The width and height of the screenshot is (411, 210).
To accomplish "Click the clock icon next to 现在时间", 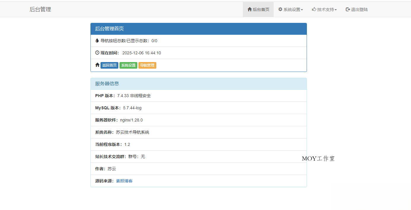I will coord(97,53).
